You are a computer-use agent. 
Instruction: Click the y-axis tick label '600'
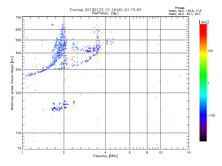pos(18,30)
